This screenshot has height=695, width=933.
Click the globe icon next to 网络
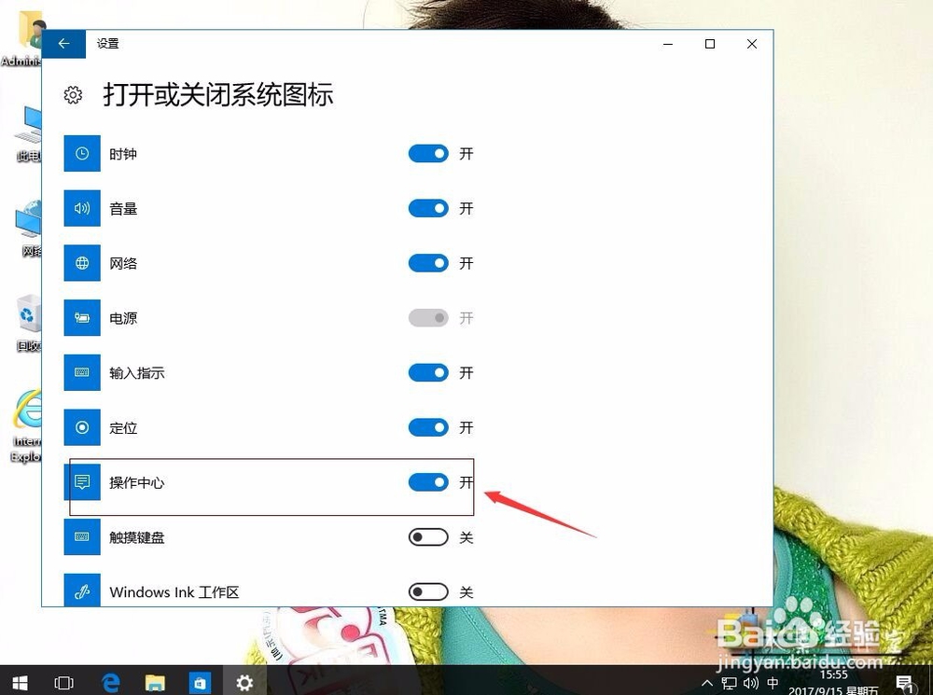81,263
